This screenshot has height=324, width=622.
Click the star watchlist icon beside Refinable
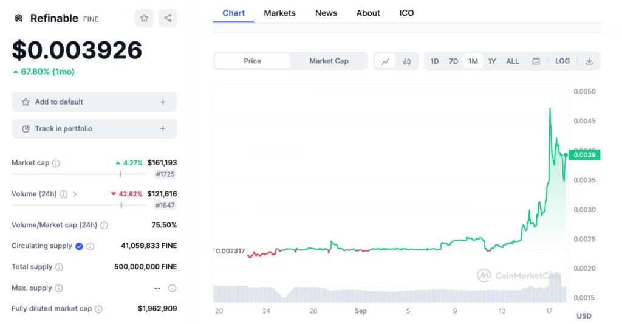(x=144, y=18)
